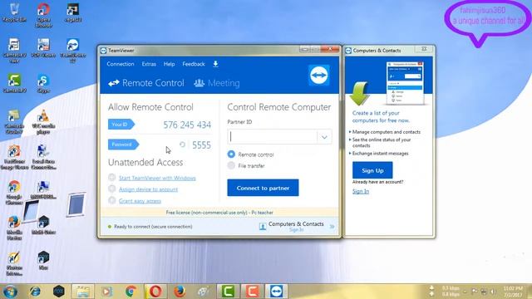The width and height of the screenshot is (532, 299).
Task: Click the orange Camtasia recorder icon in taskbar
Action: [252, 292]
